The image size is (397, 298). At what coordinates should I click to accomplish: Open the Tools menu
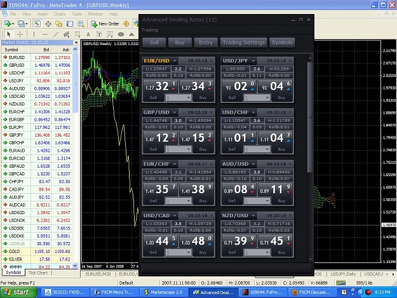[x=76, y=14]
